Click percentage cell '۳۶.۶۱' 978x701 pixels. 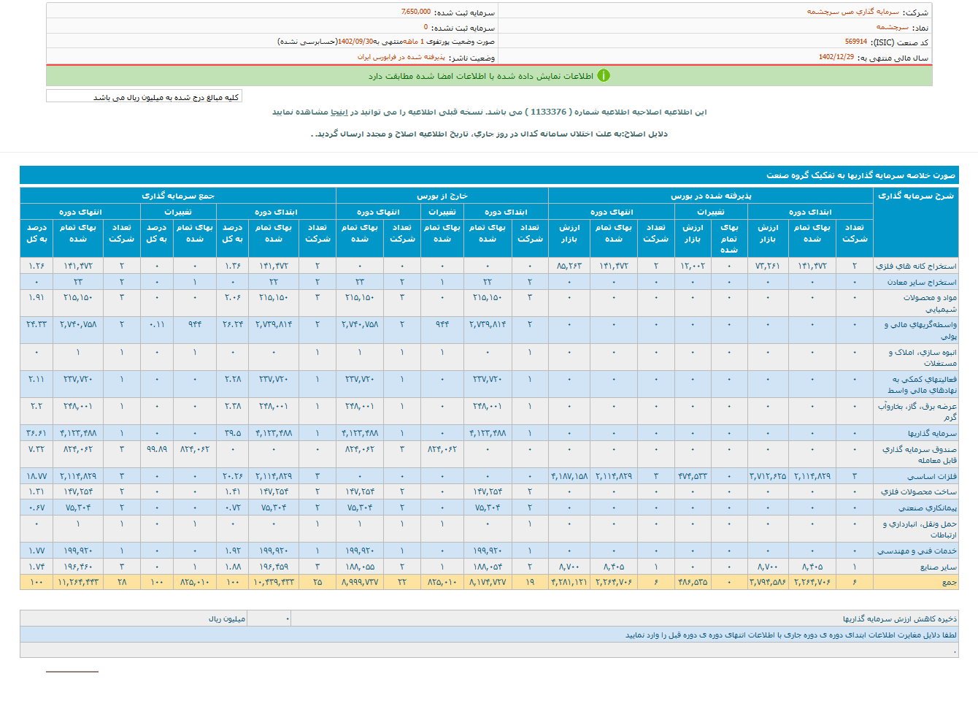pos(36,433)
